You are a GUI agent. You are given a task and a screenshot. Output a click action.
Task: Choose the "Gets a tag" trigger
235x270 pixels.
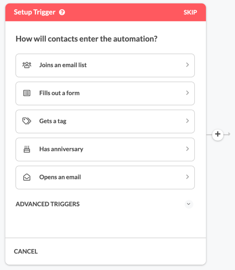(x=105, y=121)
